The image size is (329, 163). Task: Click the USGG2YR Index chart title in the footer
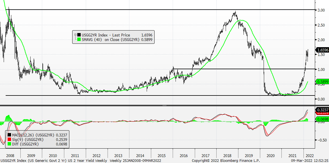pos(54,161)
